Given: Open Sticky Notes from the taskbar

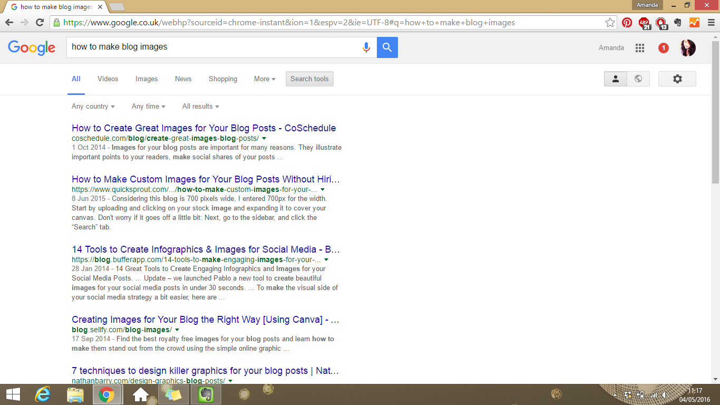Looking at the screenshot, I should click(x=173, y=394).
